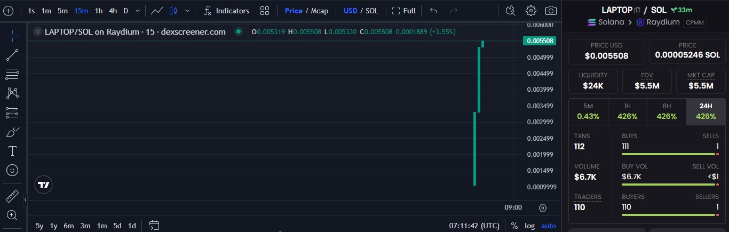Switch the chart to Mcap mode
Viewport: 729px width, 232px height.
pos(320,11)
